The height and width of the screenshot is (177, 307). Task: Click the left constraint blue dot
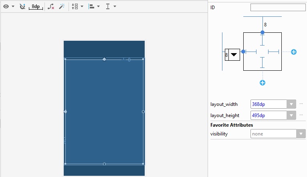tap(243, 52)
